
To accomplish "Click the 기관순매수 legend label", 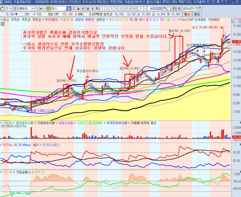I will tap(23, 172).
